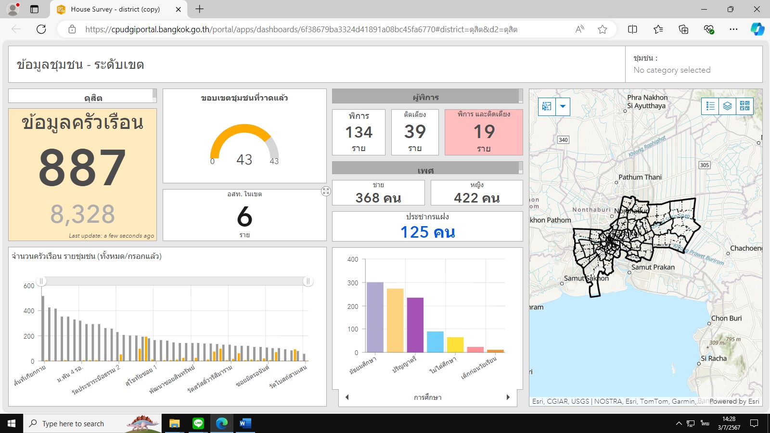Image resolution: width=770 pixels, height=433 pixels.
Task: Go to next chart after การศึกษา
Action: coord(508,397)
